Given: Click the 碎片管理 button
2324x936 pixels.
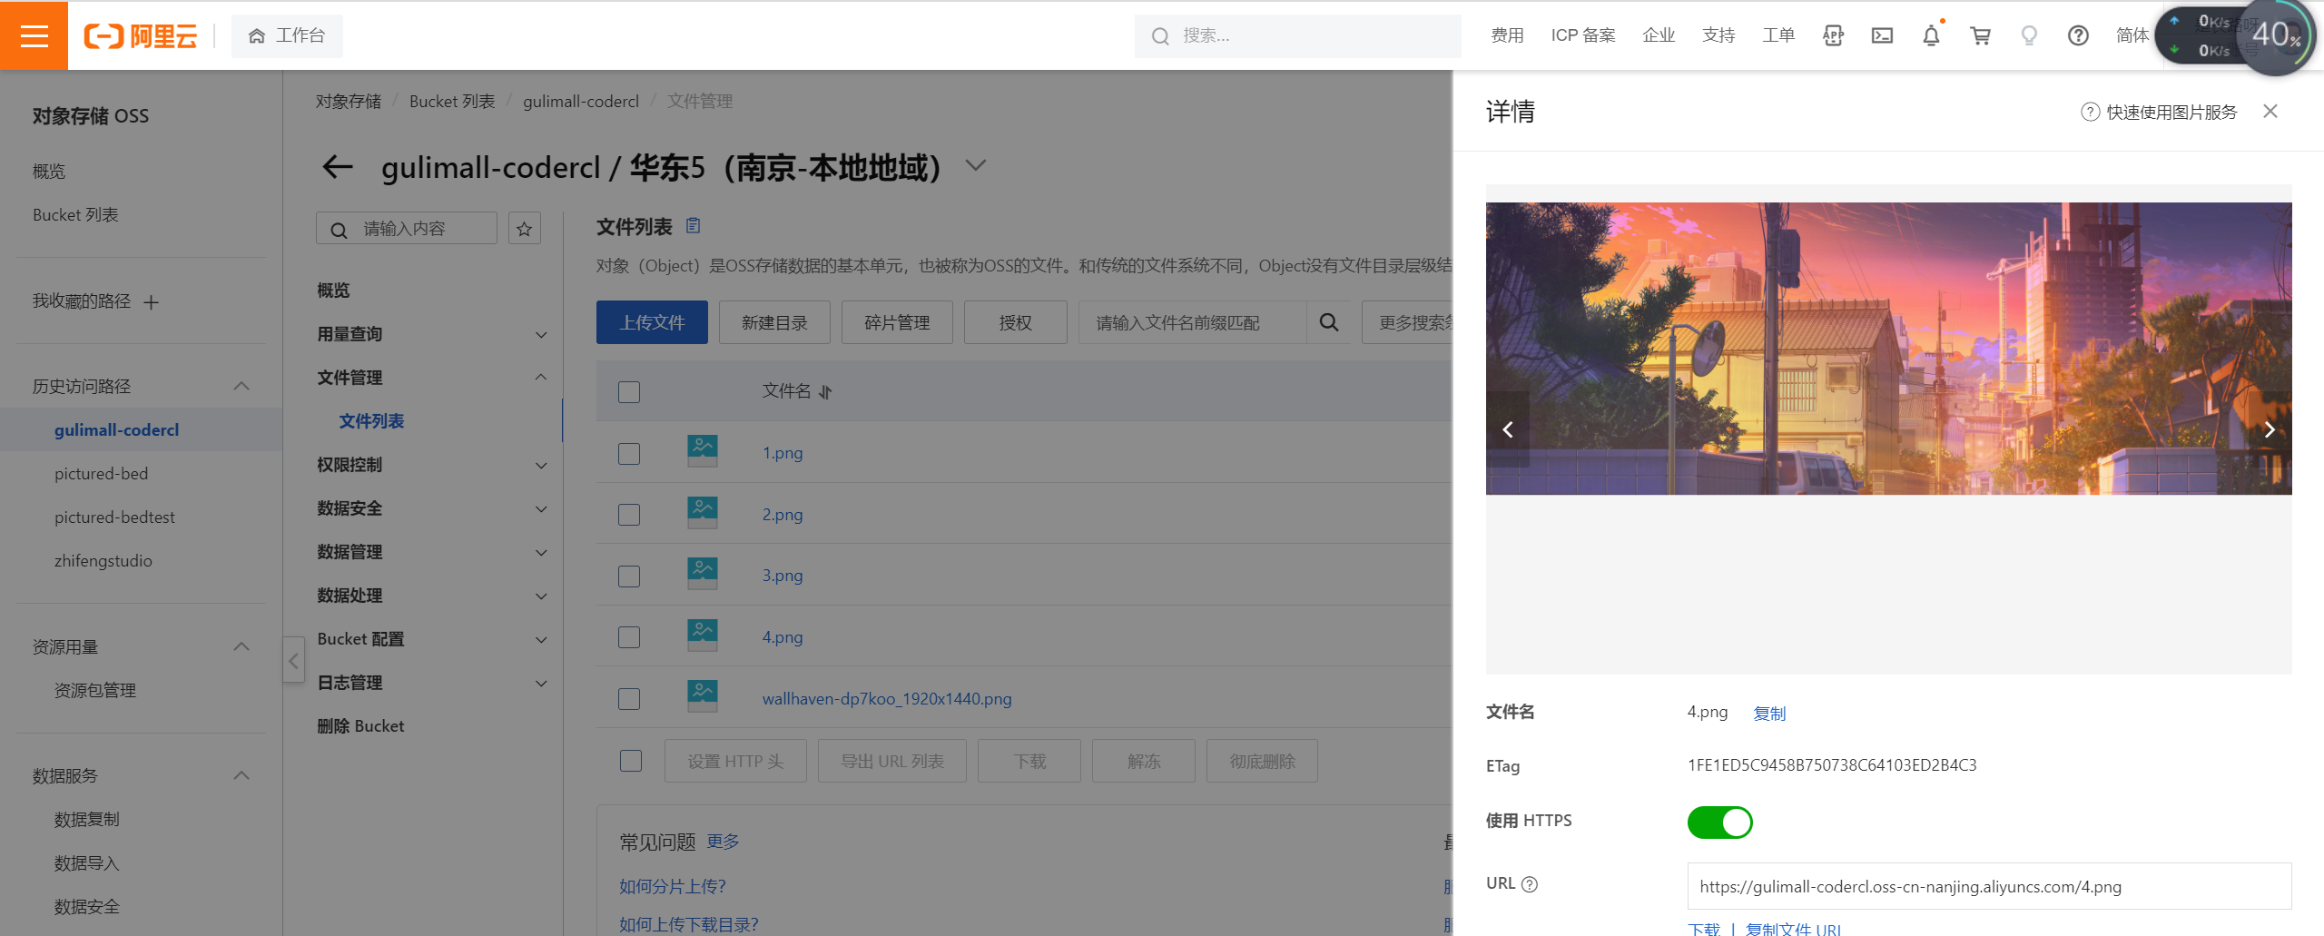Looking at the screenshot, I should click(x=897, y=322).
